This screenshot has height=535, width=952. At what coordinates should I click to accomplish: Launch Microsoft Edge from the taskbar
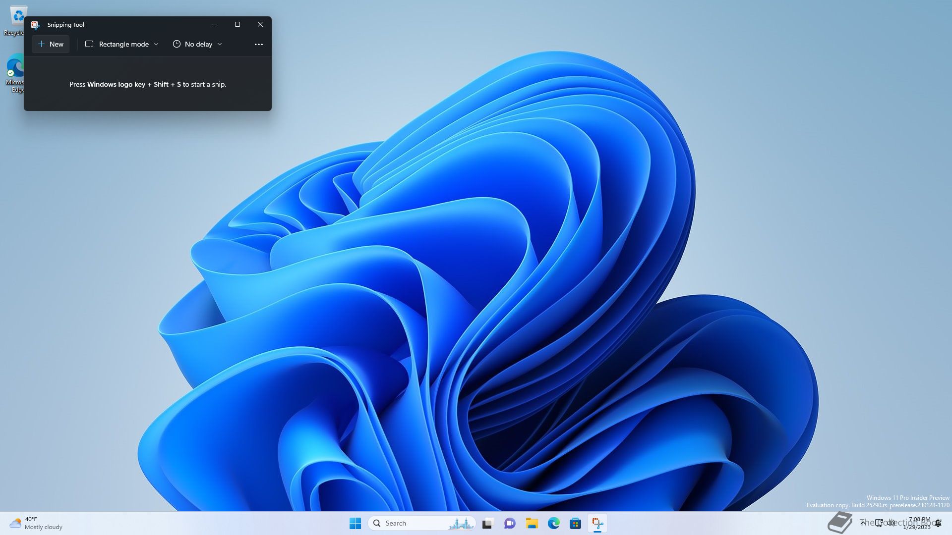(x=553, y=523)
